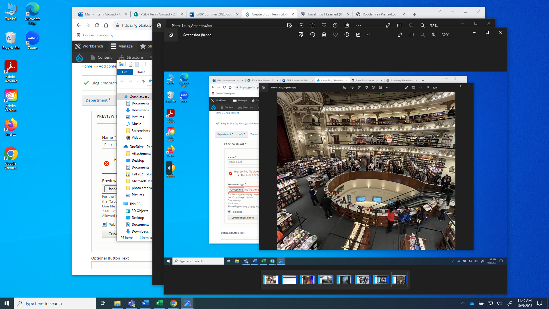Delete Screenshot (8).png using trash icon

click(324, 35)
